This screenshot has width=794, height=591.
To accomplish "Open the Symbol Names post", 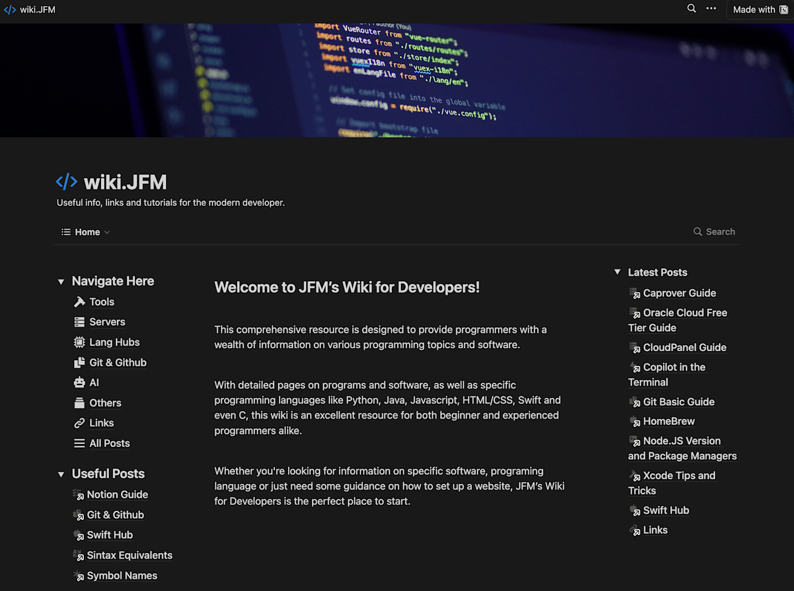I will pyautogui.click(x=122, y=576).
